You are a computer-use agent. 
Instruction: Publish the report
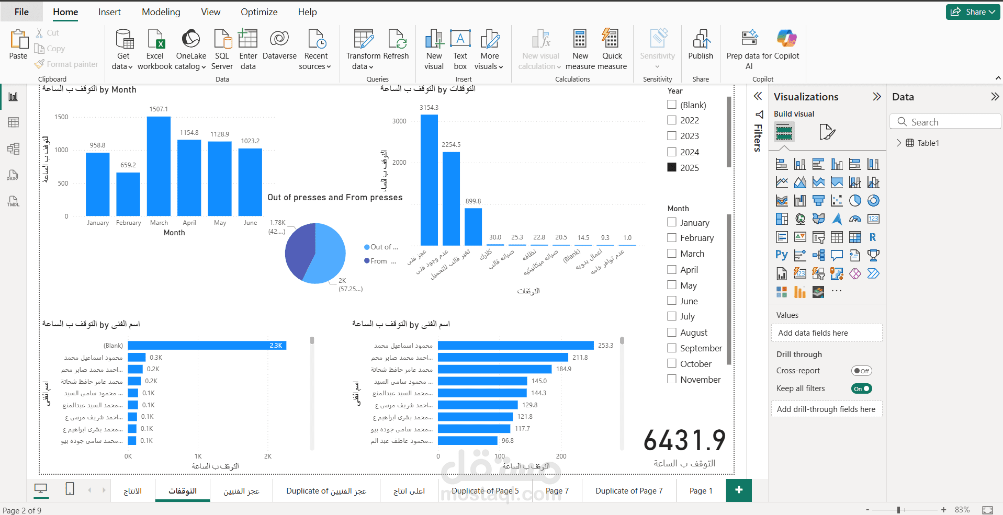tap(701, 45)
